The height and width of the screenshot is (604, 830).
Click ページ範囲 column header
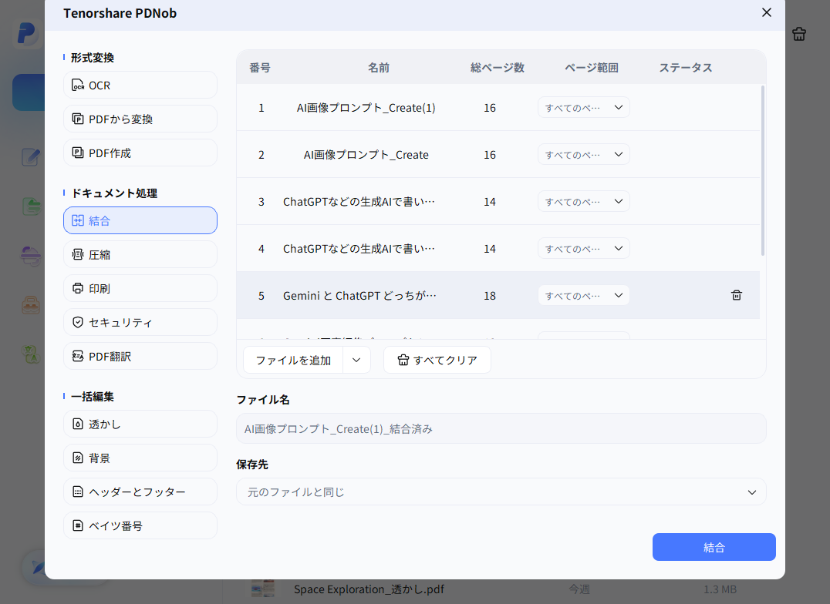592,68
